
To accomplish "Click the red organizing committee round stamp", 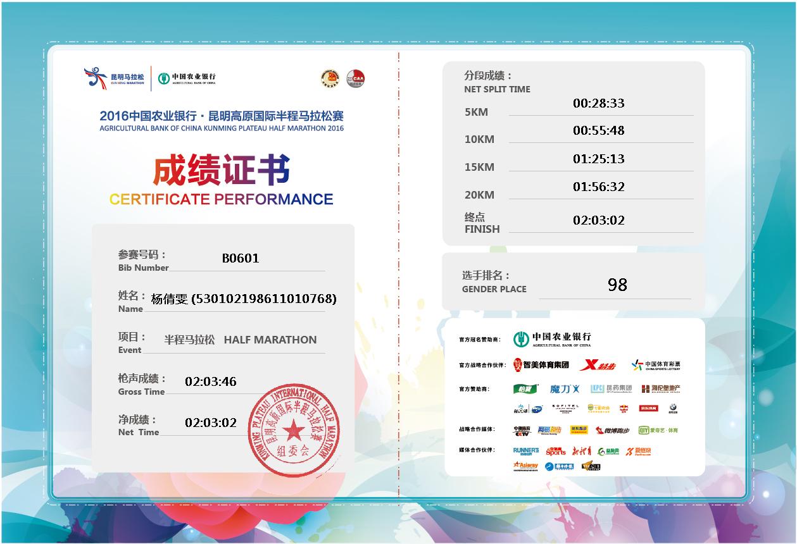I will pos(293,430).
